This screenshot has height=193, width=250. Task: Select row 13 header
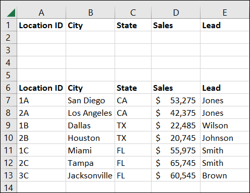(9, 175)
